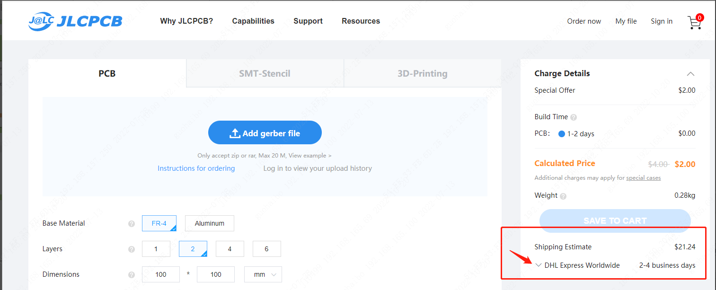The image size is (716, 290).
Task: Click the second Dimensions height field
Action: 216,274
